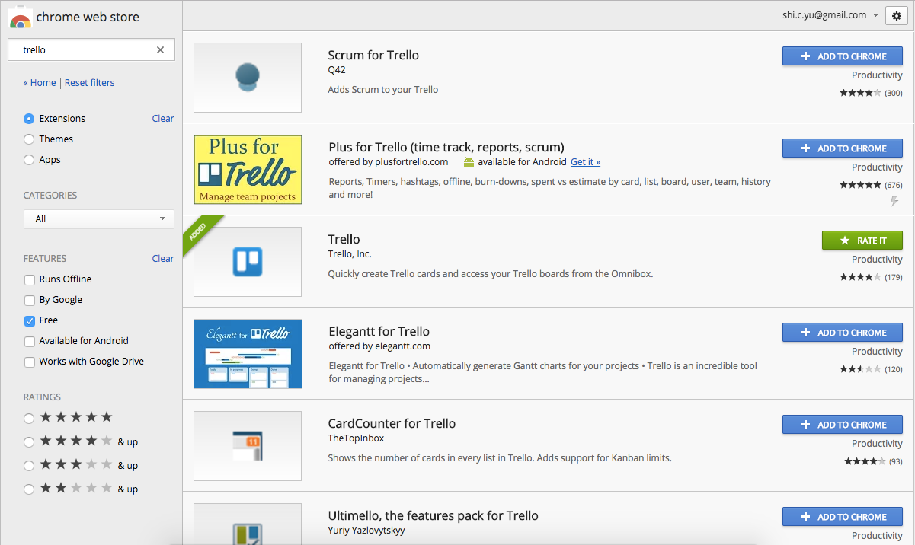
Task: Click the Trello extension logo thumbnail
Action: click(x=248, y=262)
